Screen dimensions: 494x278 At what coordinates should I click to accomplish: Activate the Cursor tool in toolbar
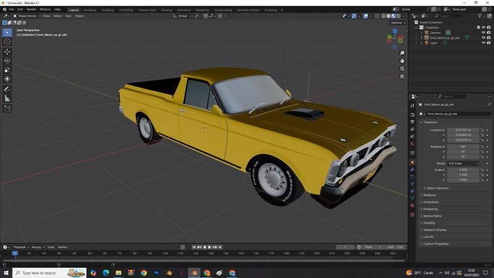coord(7,41)
